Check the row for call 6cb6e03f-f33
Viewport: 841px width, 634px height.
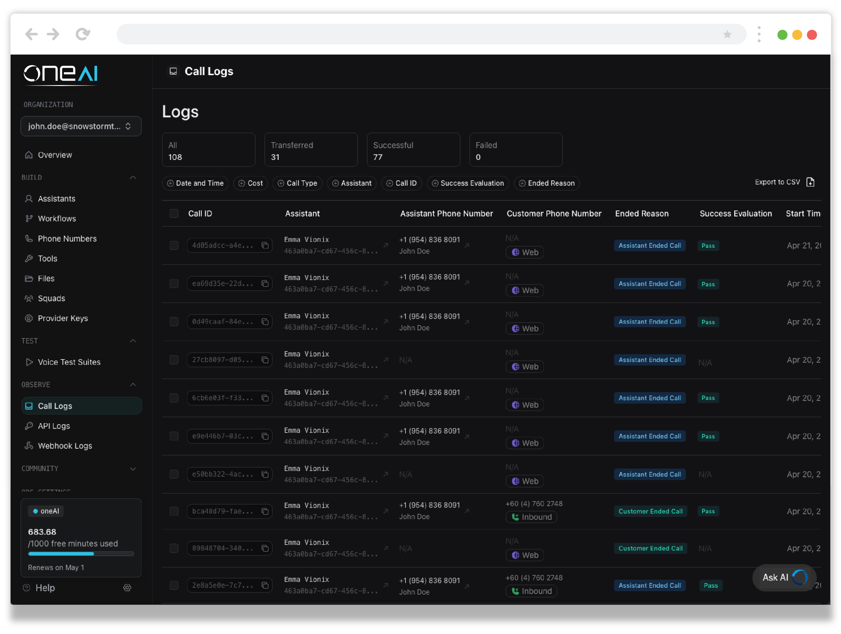(174, 398)
